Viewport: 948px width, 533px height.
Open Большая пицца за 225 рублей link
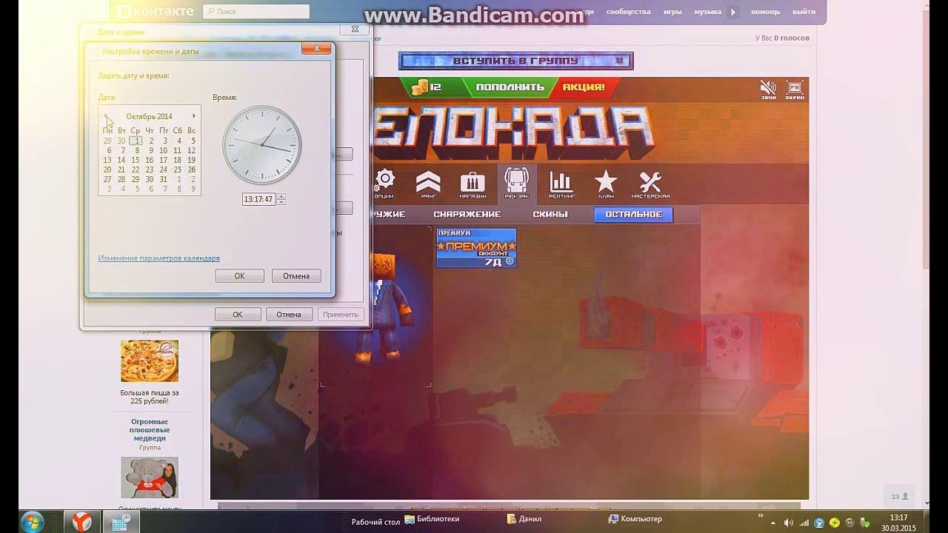tap(150, 397)
